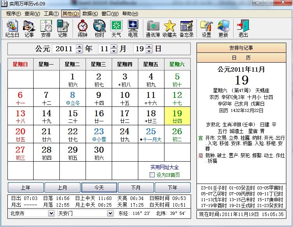Expand the 天安门 location dropdown
The image size is (293, 227).
click(110, 213)
